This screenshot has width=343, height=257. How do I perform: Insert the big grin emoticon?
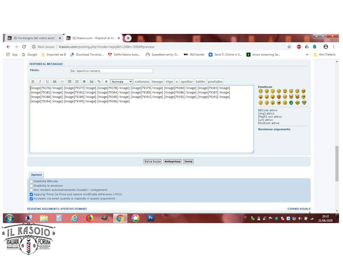tap(260, 91)
